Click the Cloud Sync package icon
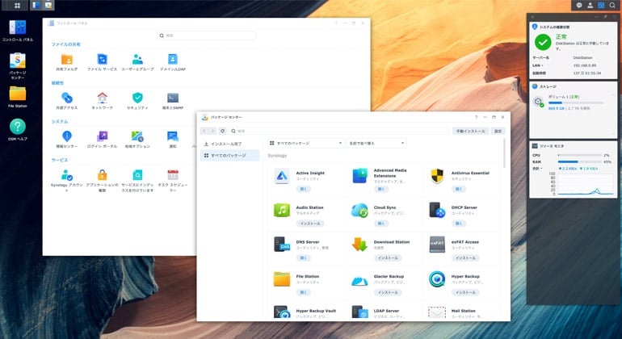 (x=359, y=210)
